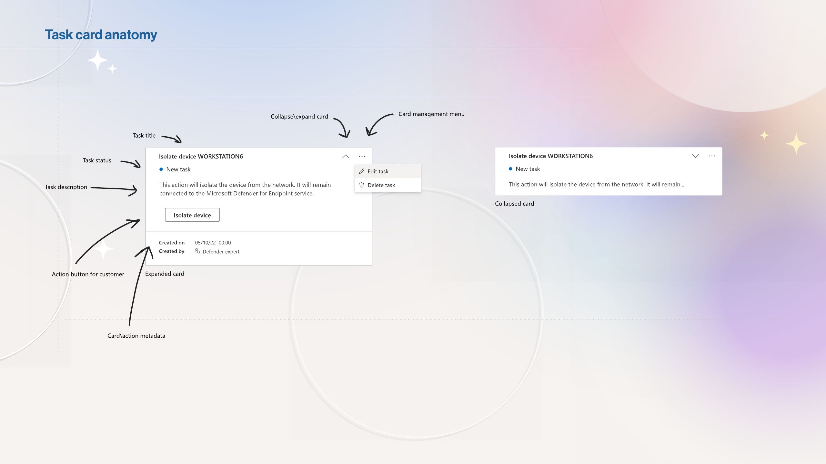Click the Task title annotation label

tap(144, 136)
